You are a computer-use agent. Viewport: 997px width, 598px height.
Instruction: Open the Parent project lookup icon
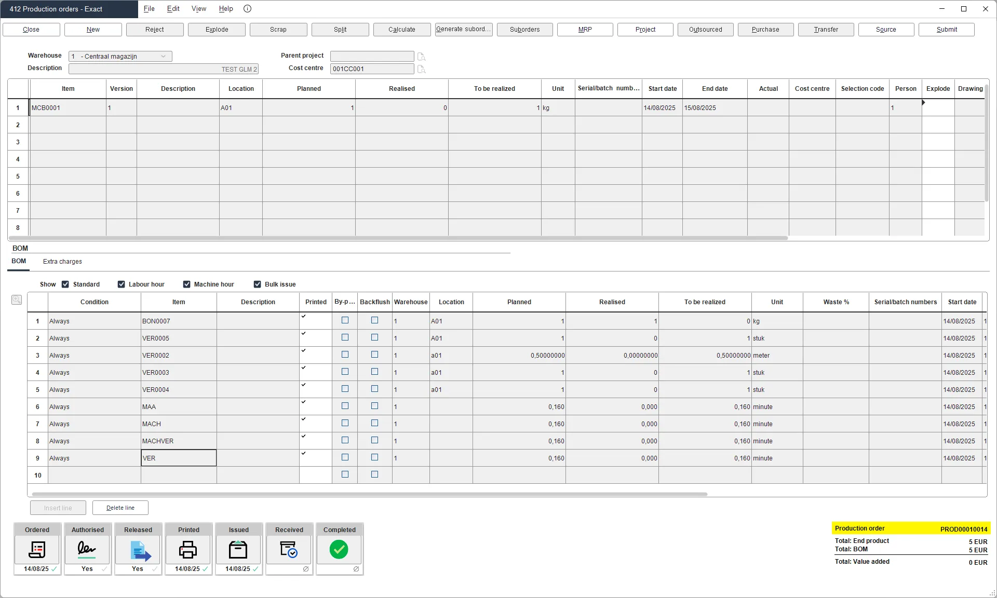click(421, 57)
